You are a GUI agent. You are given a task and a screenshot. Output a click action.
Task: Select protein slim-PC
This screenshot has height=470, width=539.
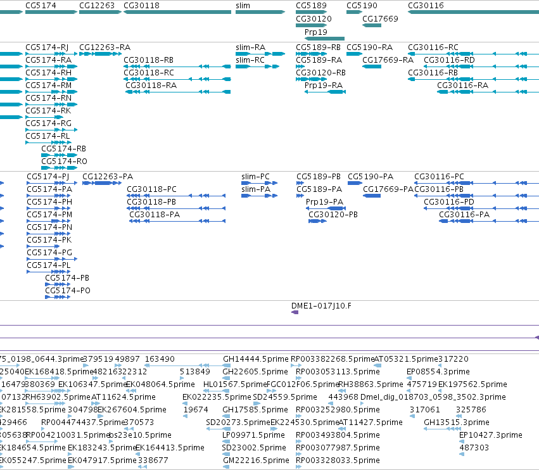tap(255, 176)
